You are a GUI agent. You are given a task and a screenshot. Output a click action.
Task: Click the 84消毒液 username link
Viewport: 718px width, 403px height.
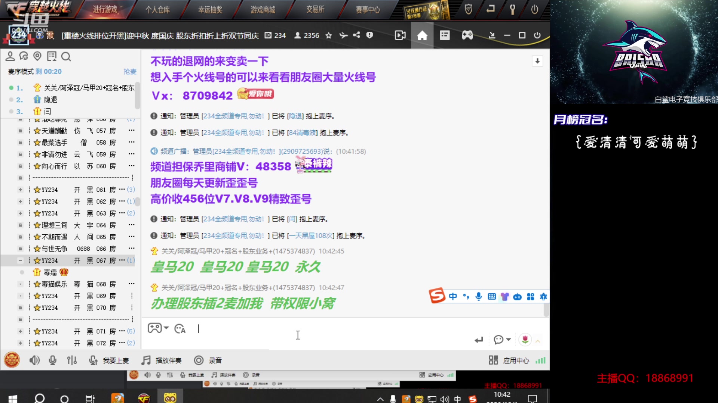(x=302, y=133)
